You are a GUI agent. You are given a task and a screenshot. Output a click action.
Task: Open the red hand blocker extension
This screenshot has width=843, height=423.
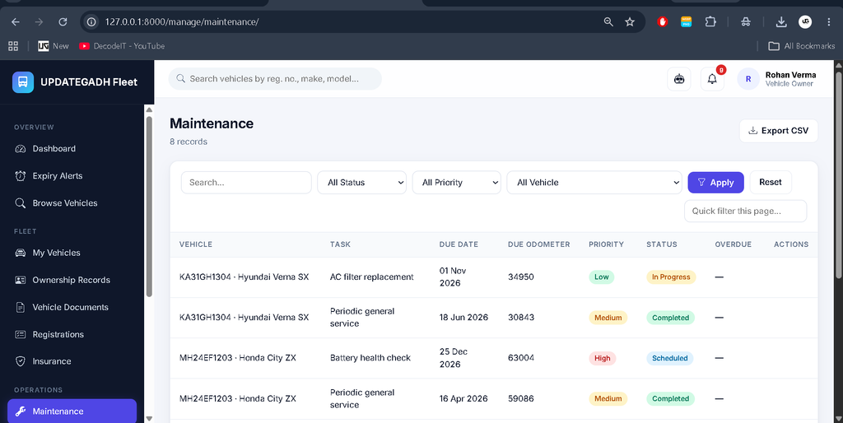click(663, 22)
